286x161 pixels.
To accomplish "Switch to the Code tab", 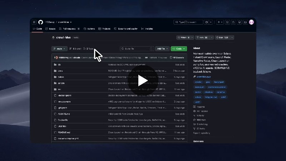I will tap(38, 29).
